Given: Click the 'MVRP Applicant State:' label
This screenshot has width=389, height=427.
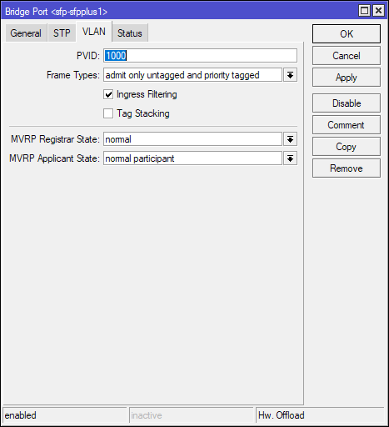Looking at the screenshot, I should coord(54,158).
